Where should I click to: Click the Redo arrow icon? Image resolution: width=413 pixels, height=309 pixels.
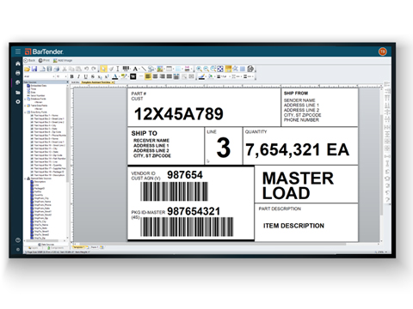[94, 69]
